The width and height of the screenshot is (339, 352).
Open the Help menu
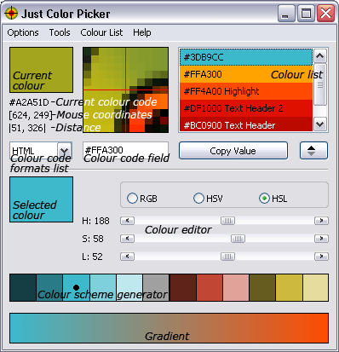click(x=142, y=32)
